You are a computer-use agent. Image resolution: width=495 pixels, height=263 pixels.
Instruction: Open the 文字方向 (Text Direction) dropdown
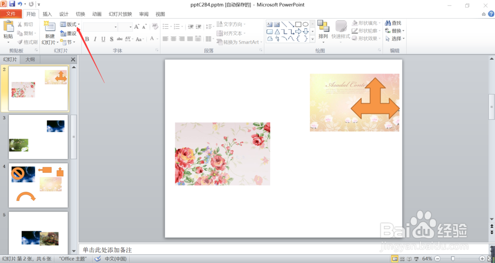231,24
